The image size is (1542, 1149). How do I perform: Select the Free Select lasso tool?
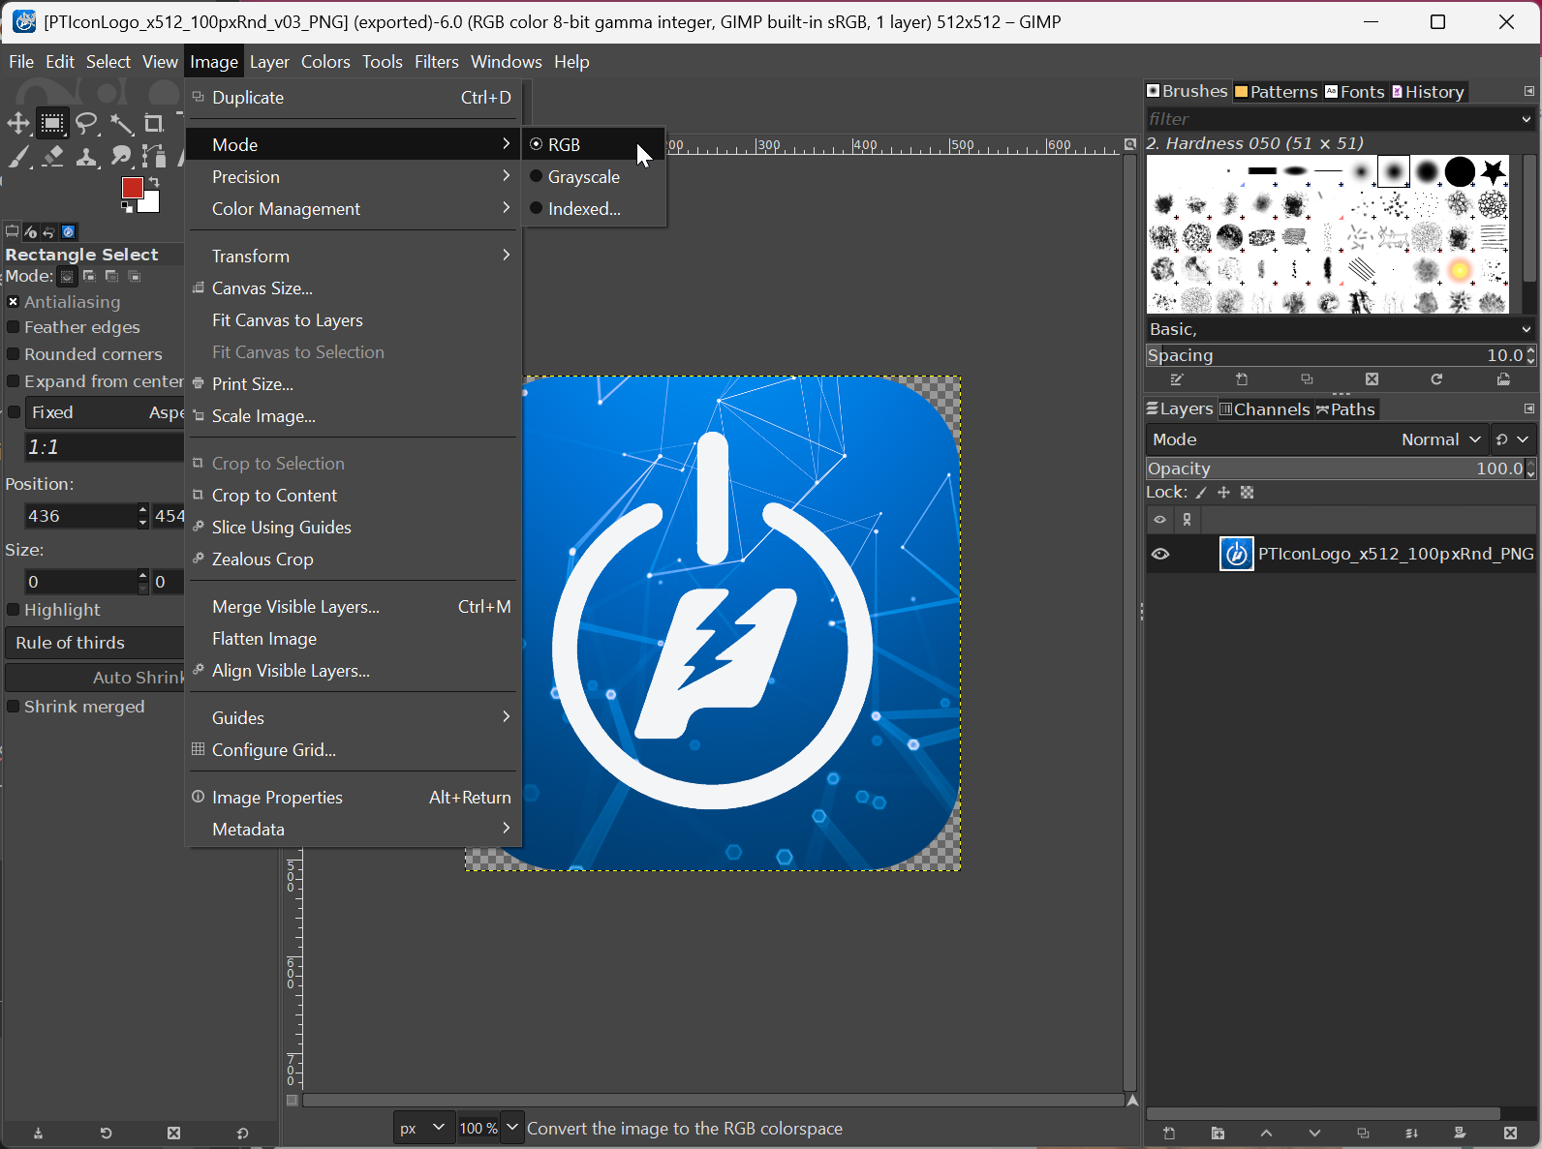[87, 123]
